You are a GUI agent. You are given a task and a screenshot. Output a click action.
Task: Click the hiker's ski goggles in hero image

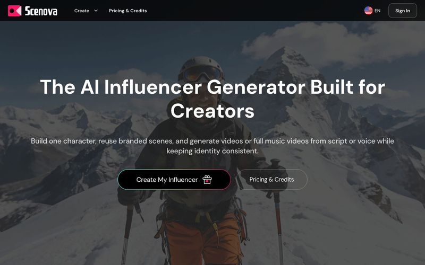click(202, 73)
